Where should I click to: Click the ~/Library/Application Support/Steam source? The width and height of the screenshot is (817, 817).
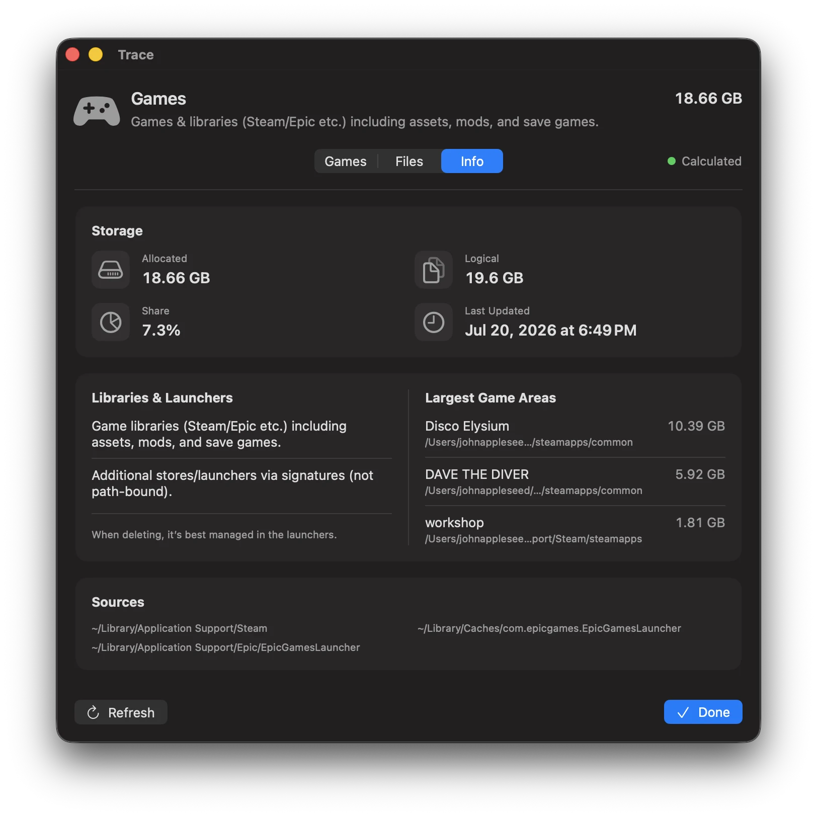pyautogui.click(x=179, y=628)
